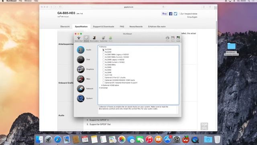
Task: Open the Twitter share icon on Gigabyte page
Action: tap(175, 14)
